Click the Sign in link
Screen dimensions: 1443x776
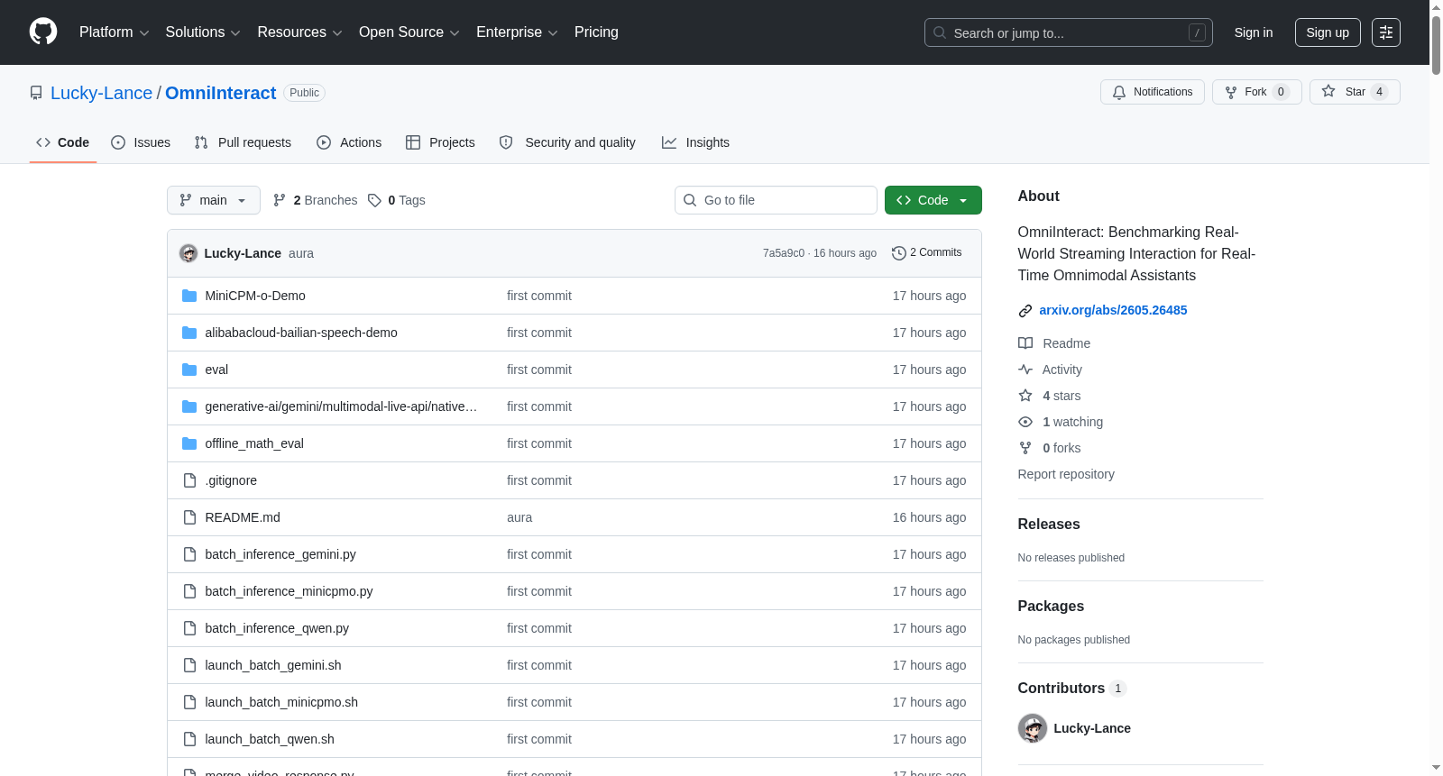click(x=1254, y=32)
